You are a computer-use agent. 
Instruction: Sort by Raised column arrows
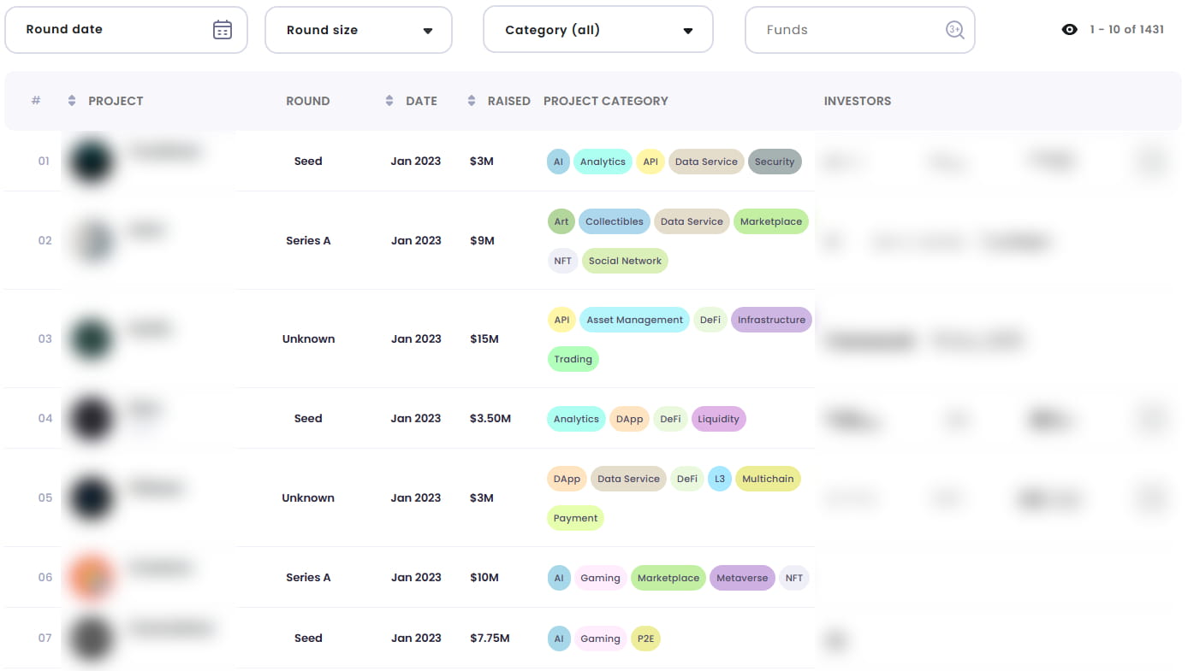coord(471,101)
